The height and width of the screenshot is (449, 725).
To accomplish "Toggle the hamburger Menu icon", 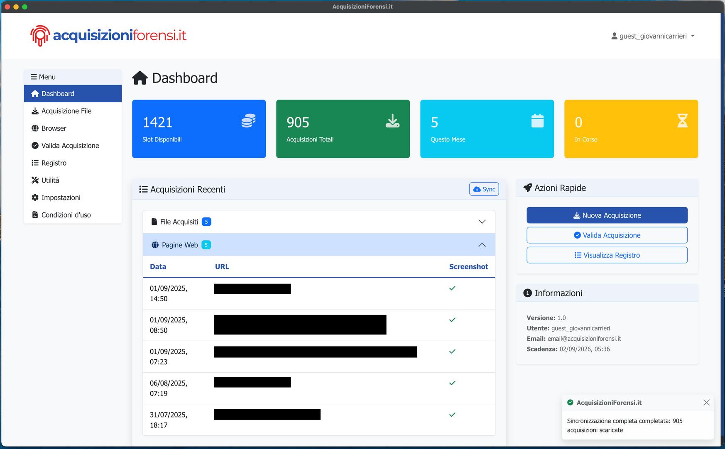I will [34, 77].
